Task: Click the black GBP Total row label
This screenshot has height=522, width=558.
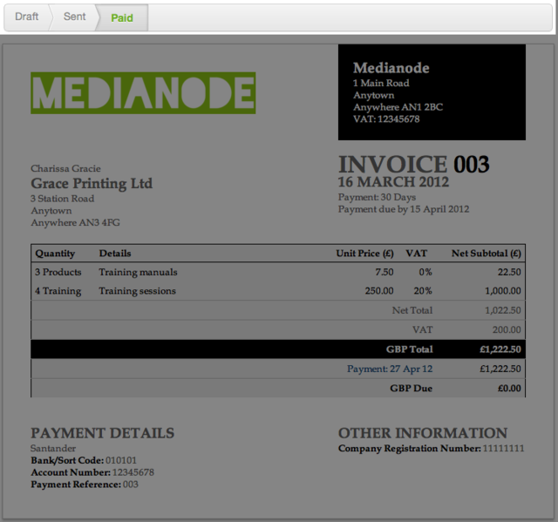Action: click(x=409, y=349)
